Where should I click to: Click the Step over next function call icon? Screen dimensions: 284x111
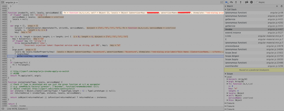(x=231, y=2)
